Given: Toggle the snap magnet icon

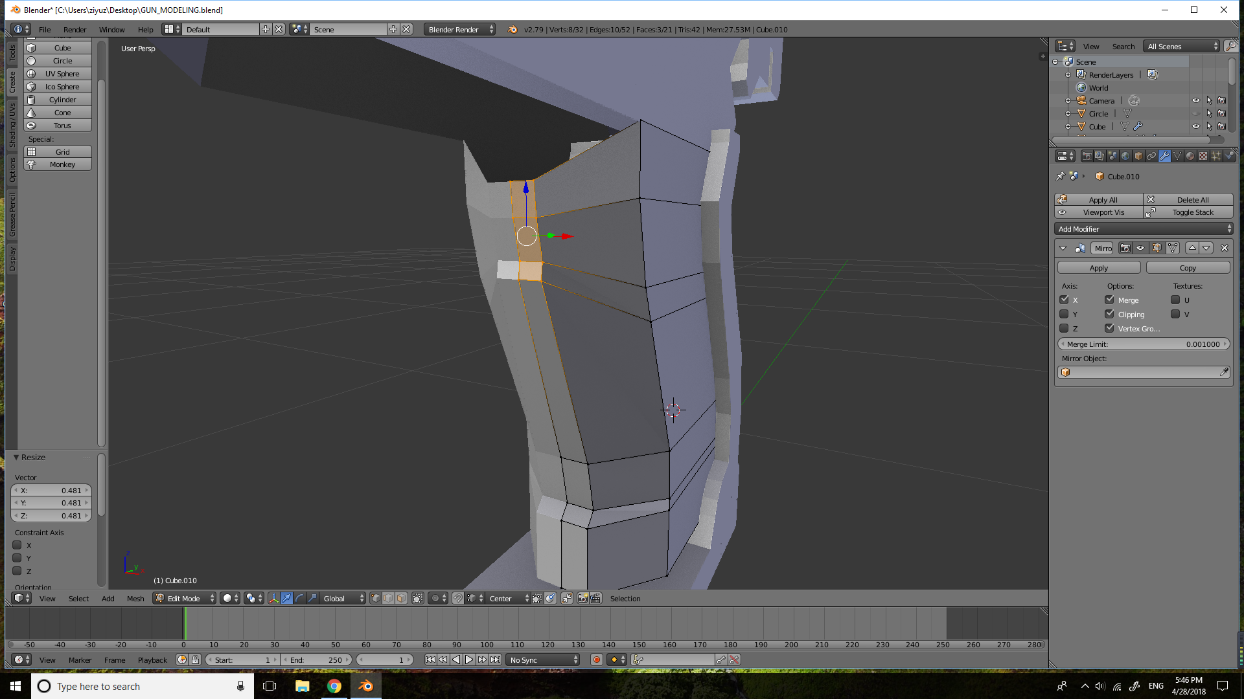Looking at the screenshot, I should click(x=457, y=599).
